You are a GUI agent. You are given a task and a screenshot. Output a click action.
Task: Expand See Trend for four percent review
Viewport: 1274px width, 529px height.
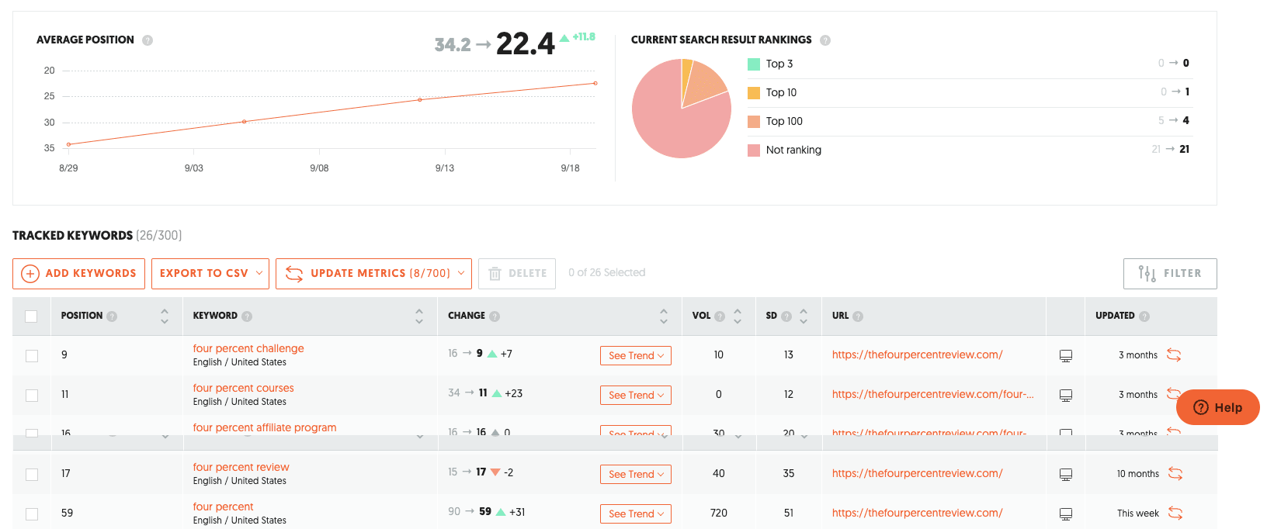[636, 475]
